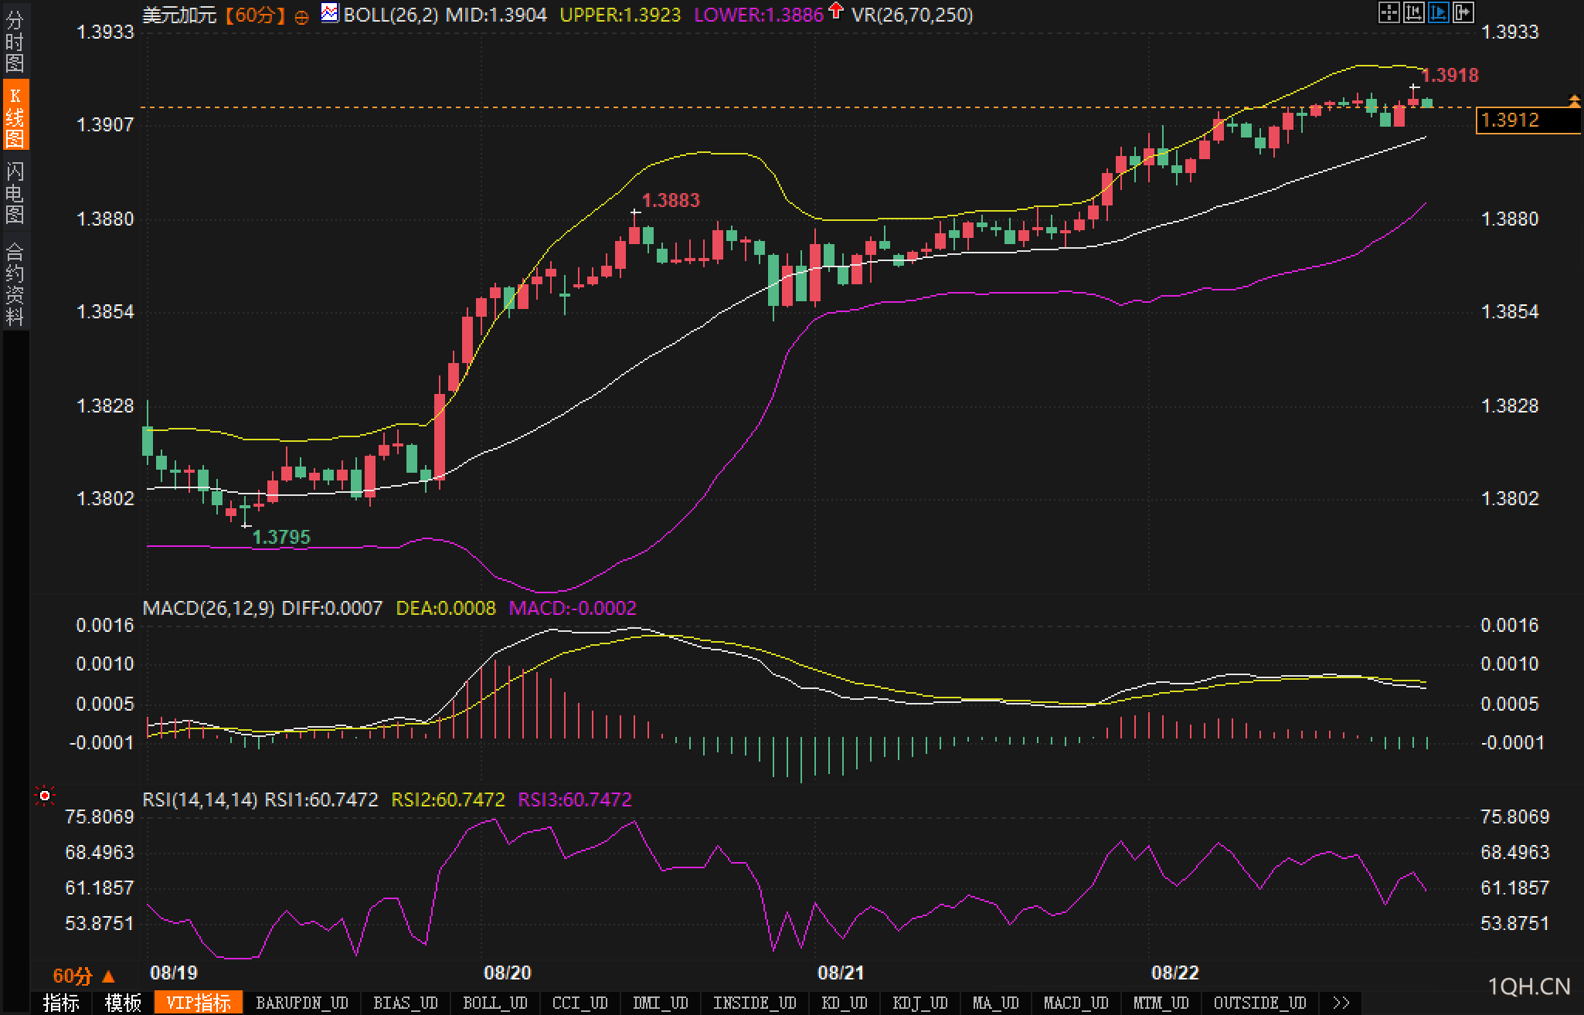This screenshot has height=1015, width=1584.
Task: Click the chart axis measure tool icon
Action: click(1413, 12)
